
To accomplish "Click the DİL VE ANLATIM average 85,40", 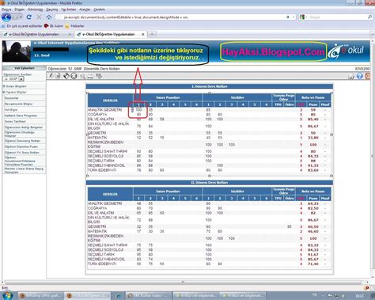I will (313, 120).
